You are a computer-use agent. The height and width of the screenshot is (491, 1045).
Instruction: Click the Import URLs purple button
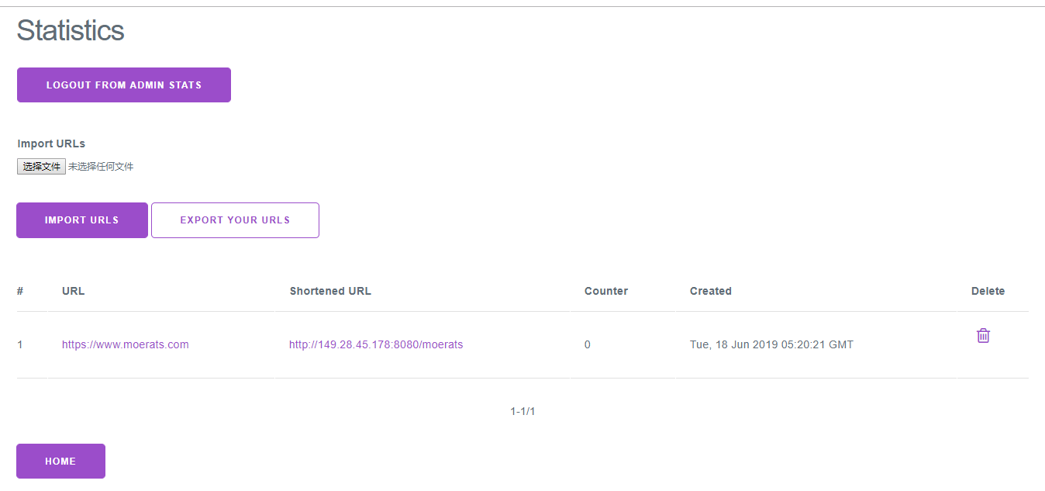(82, 220)
